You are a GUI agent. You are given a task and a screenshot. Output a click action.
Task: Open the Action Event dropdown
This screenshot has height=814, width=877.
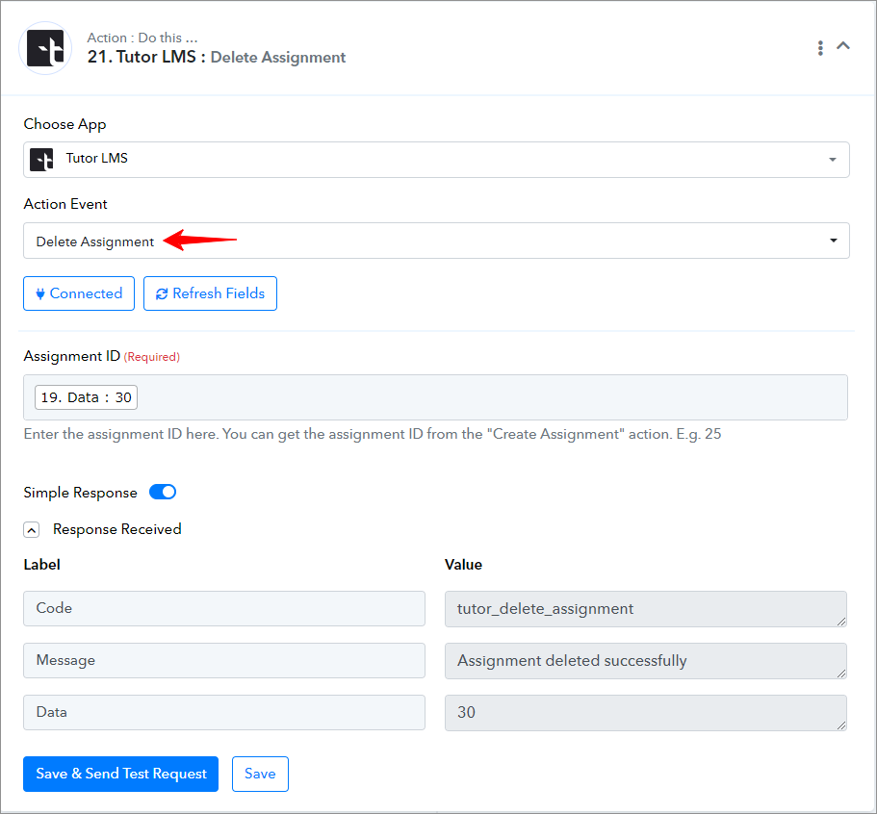pos(436,241)
